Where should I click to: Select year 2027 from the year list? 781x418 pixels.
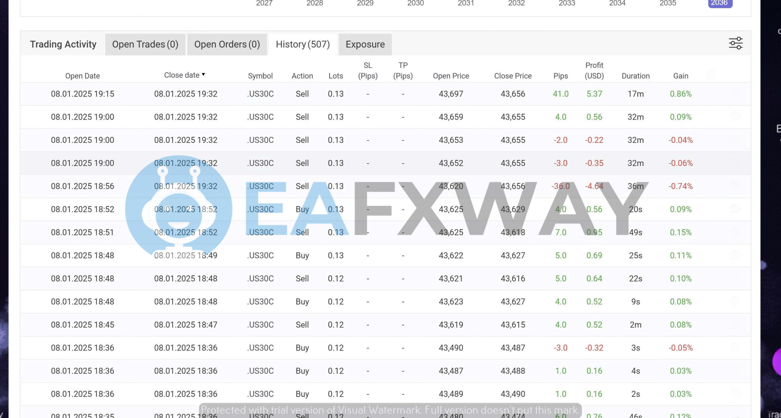coord(264,3)
